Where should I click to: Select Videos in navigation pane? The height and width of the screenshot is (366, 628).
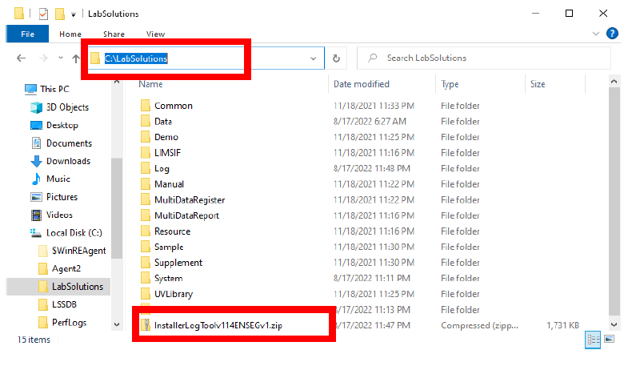[x=52, y=215]
